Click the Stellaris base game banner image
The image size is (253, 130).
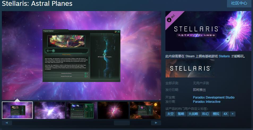[x=190, y=68]
